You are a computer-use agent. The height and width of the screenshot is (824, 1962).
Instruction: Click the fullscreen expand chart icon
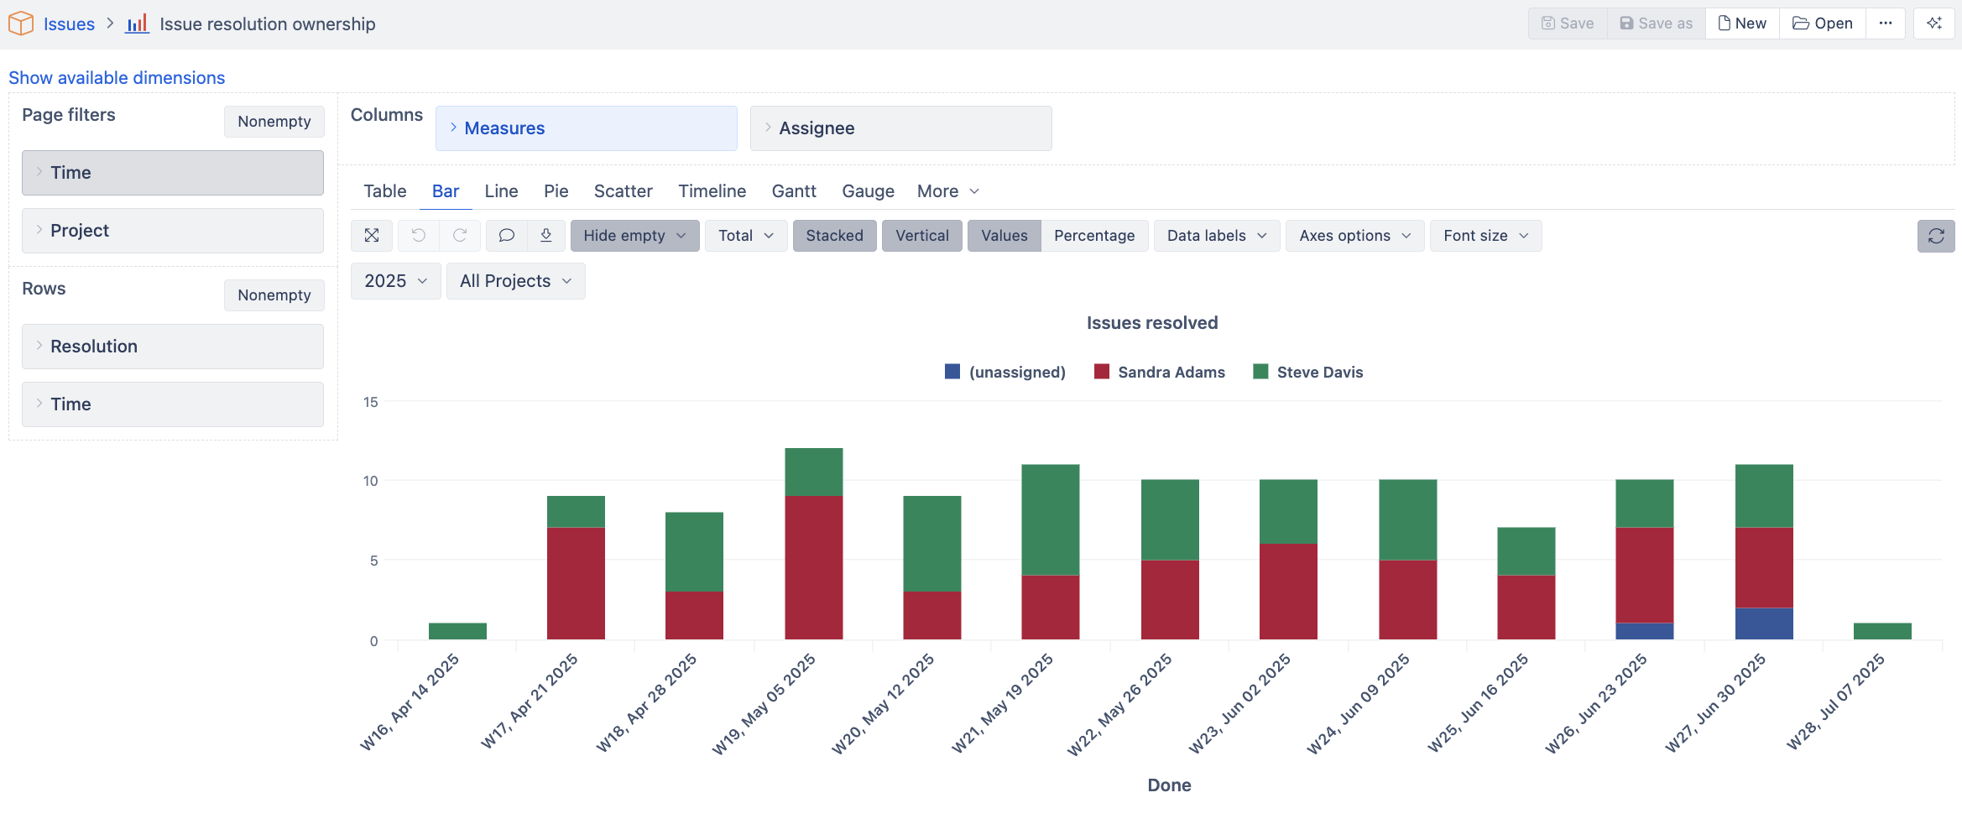[x=372, y=236]
